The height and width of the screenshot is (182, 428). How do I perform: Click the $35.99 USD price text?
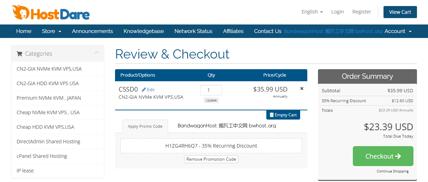(270, 89)
